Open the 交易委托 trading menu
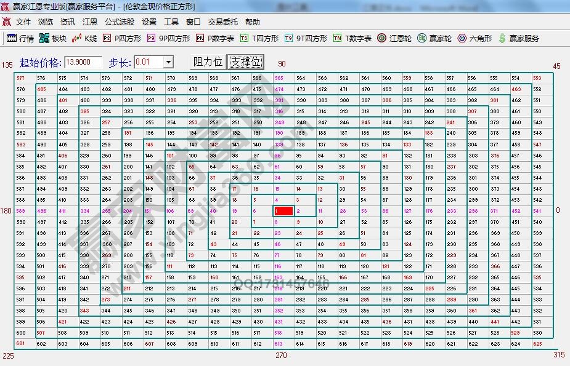Screen dimensions: 570x366 [x=223, y=22]
